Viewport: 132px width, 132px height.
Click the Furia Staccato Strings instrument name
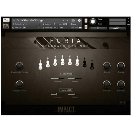click(30, 20)
